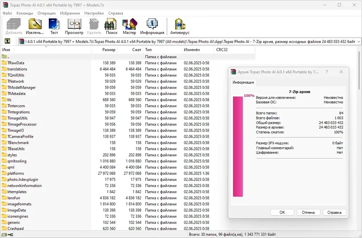
Task: Click the help question mark in dialog
Action: point(327,72)
